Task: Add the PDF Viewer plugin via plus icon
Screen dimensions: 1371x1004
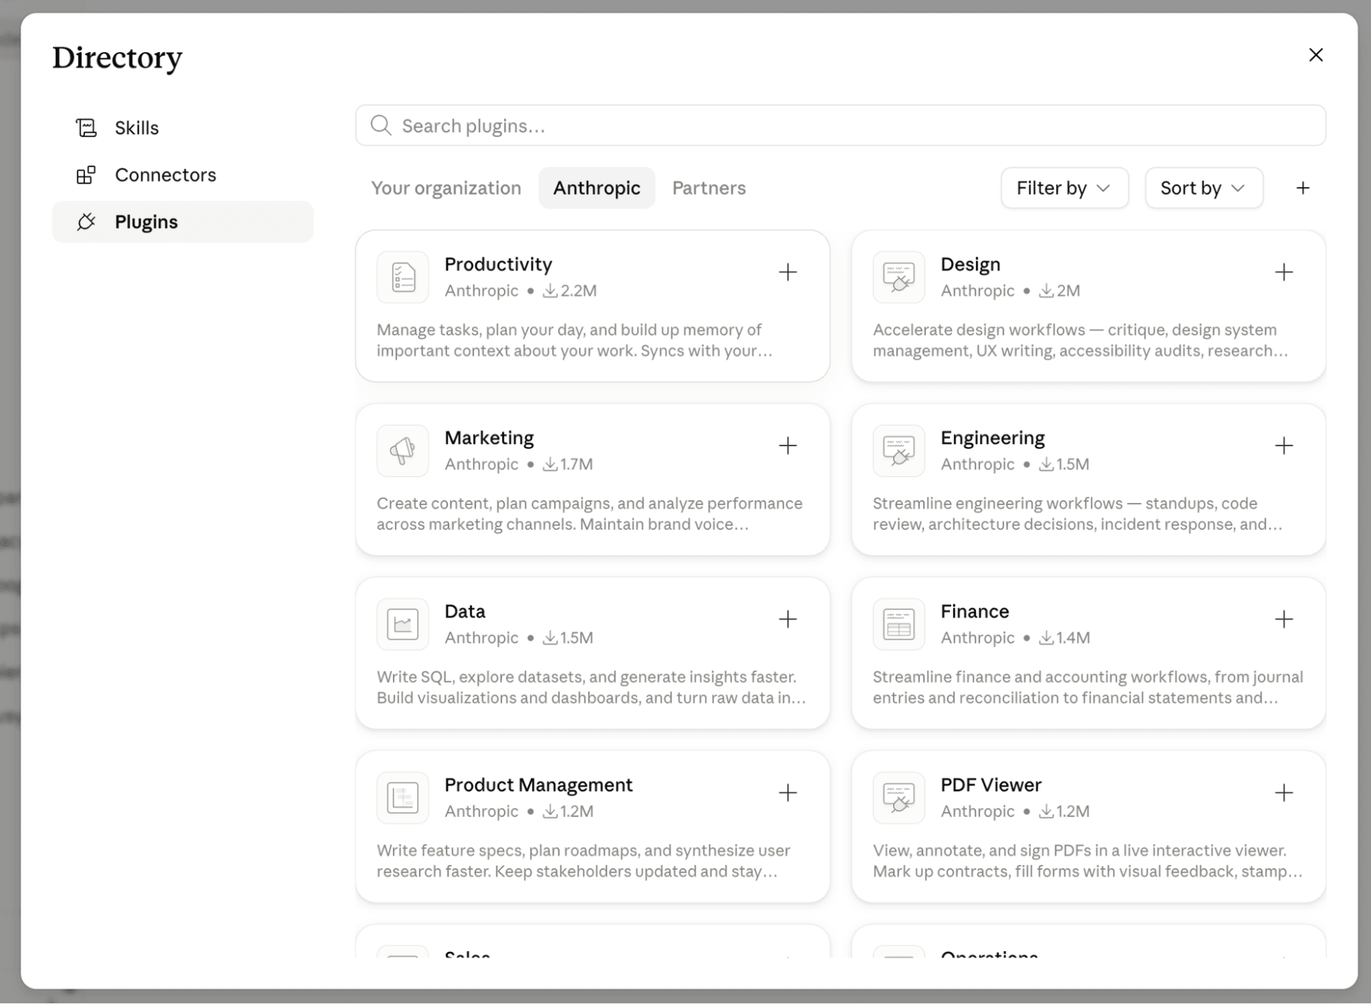Action: (1284, 793)
